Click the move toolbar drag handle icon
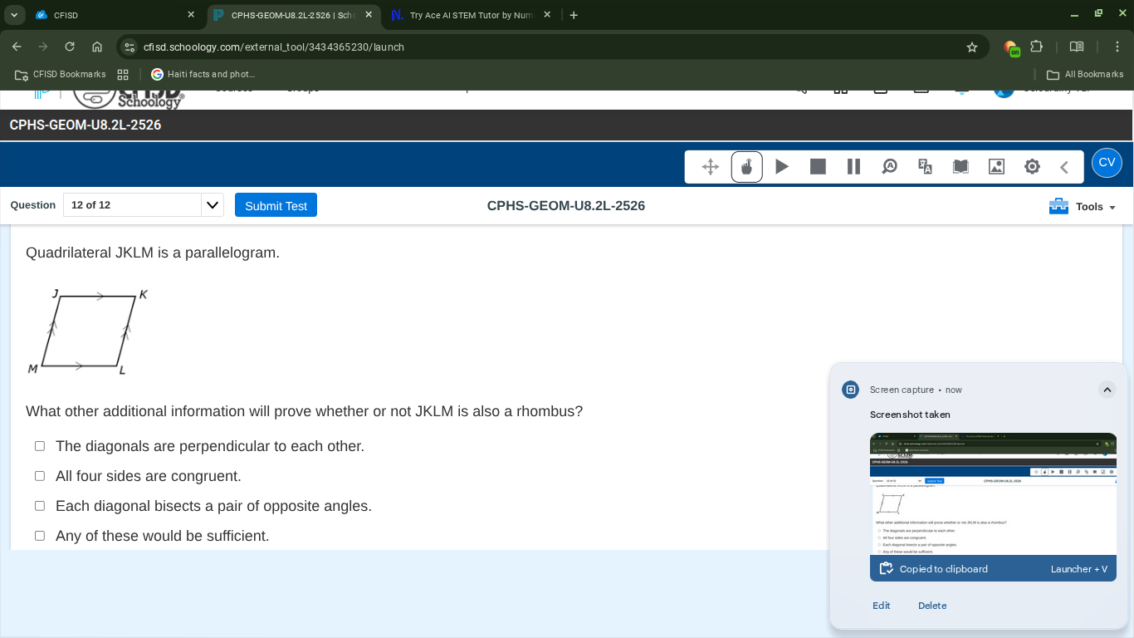 [711, 167]
